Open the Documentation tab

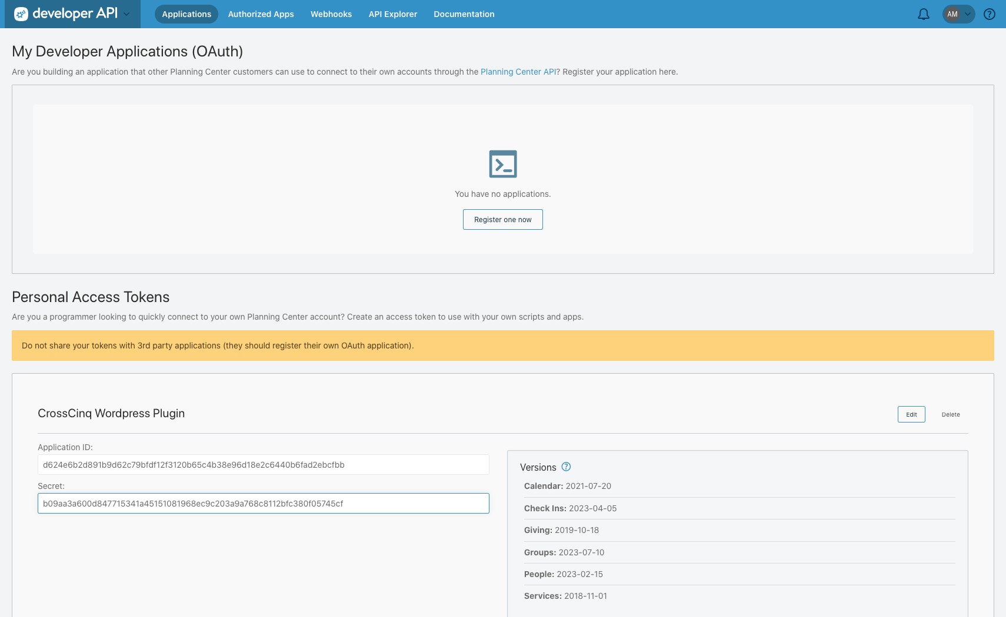coord(464,14)
